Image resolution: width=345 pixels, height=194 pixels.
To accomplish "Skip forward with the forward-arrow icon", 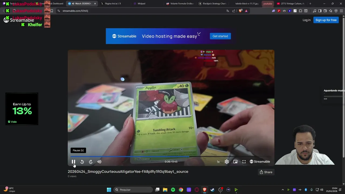I will point(91,162).
